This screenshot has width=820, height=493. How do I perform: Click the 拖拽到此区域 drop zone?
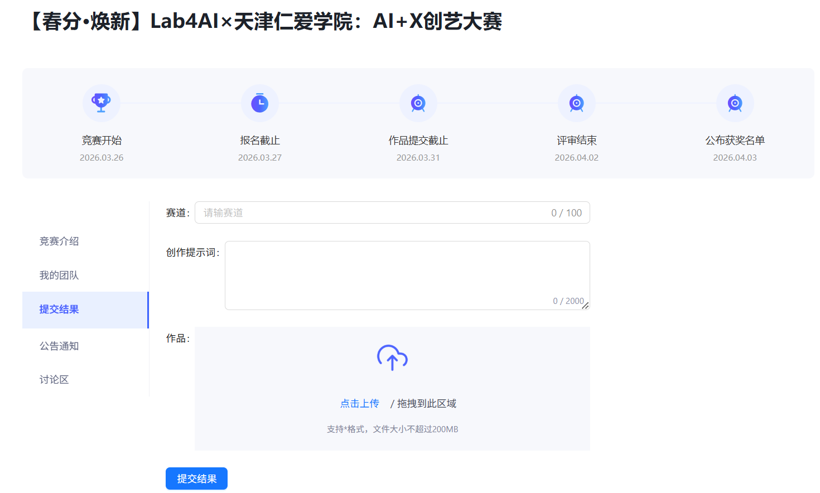(425, 403)
